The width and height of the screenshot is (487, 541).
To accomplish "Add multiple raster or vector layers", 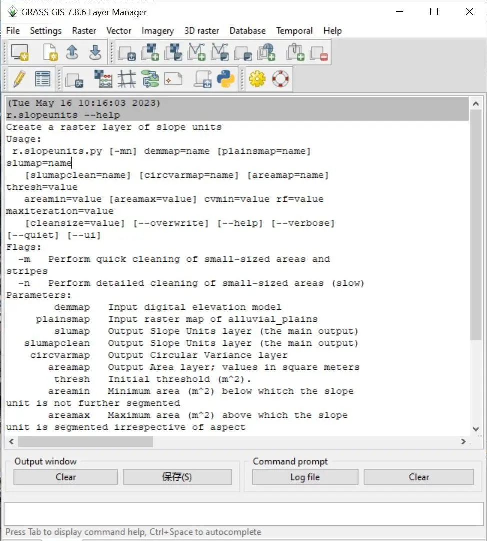I will 126,53.
